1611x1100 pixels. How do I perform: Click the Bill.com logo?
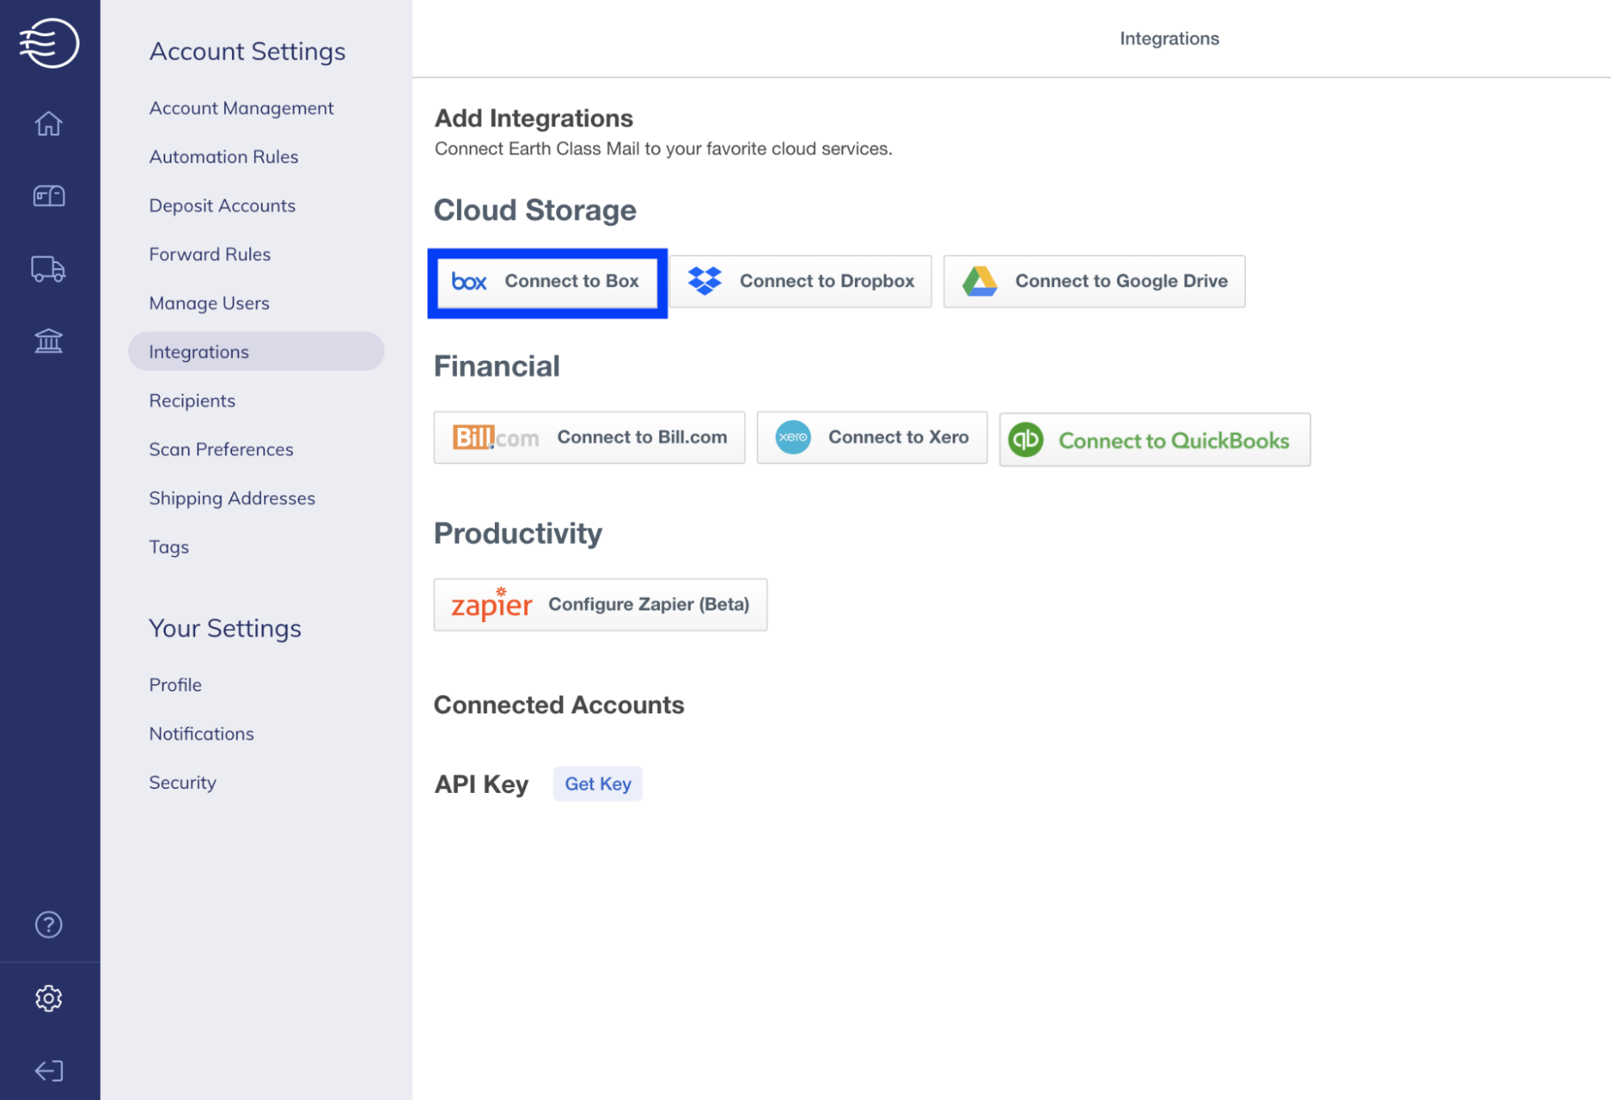[495, 438]
